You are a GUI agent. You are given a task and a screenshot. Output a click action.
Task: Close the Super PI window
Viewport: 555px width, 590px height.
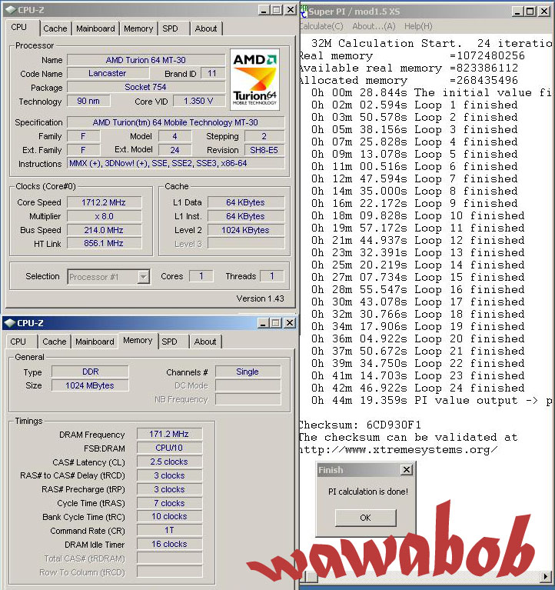[x=544, y=12]
